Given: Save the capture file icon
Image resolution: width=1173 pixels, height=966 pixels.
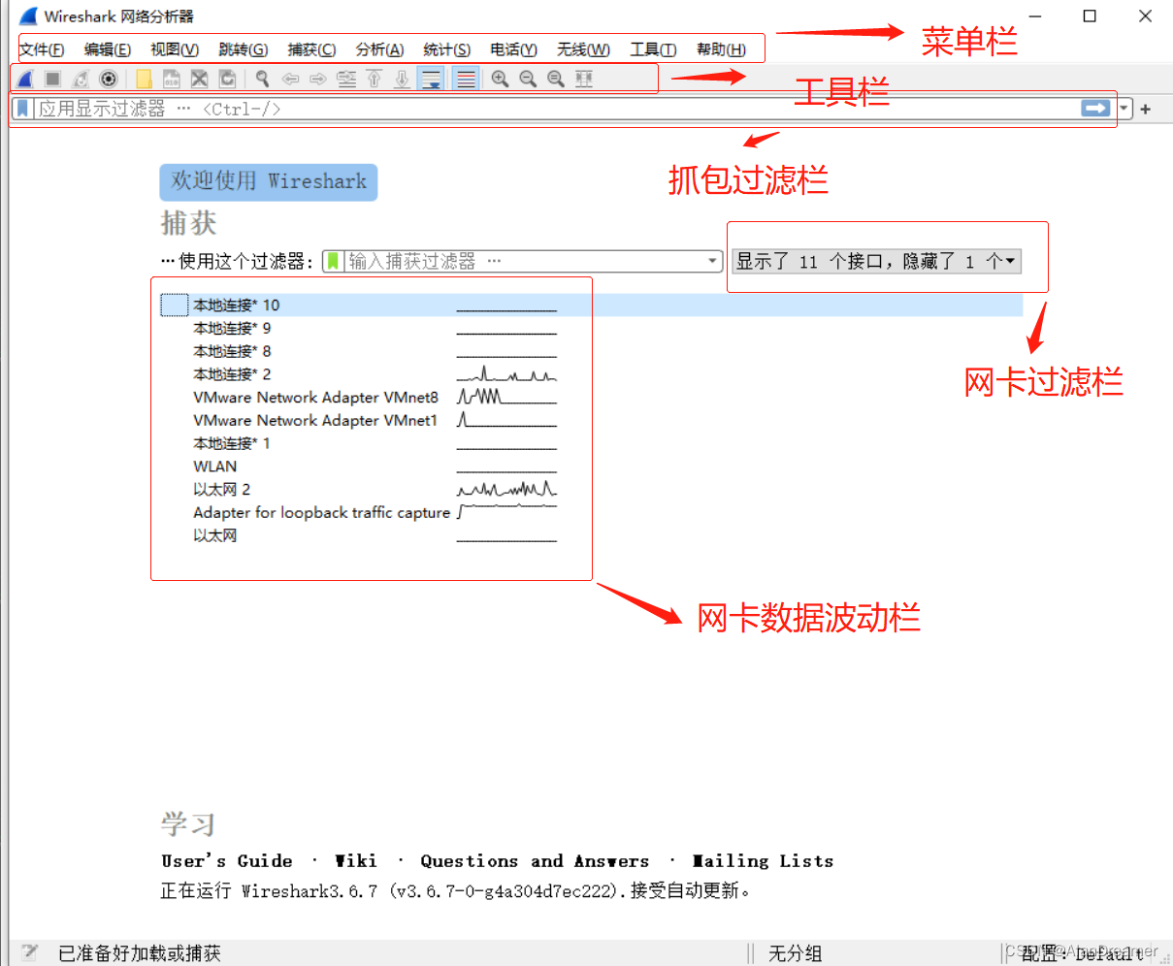Looking at the screenshot, I should (172, 79).
